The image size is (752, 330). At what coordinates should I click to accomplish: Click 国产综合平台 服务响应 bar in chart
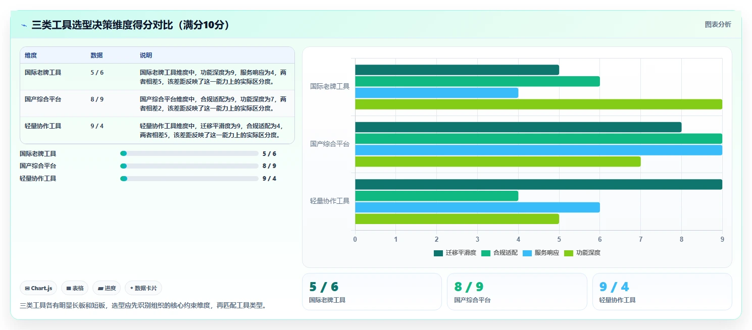[538, 150]
